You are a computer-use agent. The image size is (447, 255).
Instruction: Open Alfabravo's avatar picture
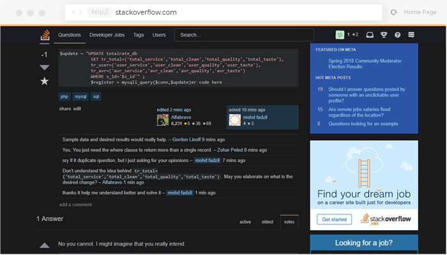(162, 120)
